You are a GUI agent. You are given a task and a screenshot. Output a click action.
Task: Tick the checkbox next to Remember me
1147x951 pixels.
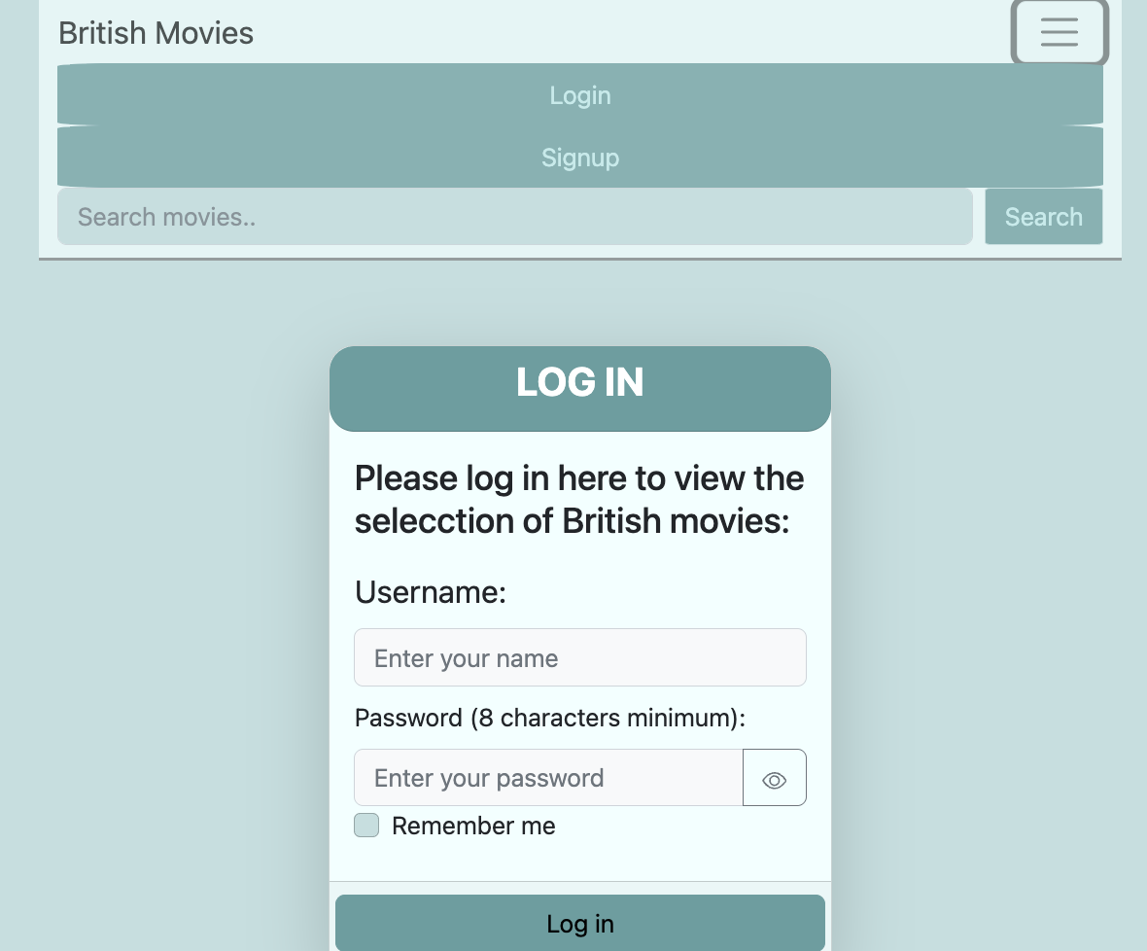point(366,825)
